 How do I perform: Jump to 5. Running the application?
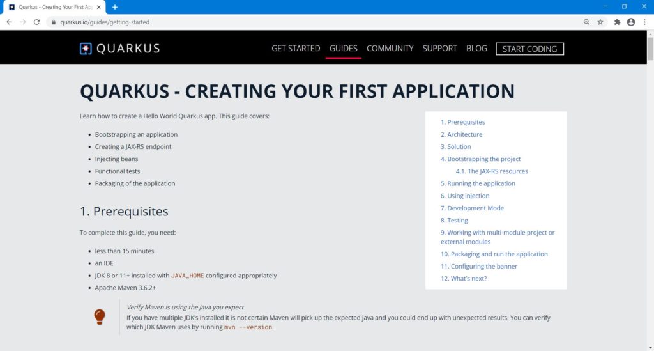tap(478, 183)
